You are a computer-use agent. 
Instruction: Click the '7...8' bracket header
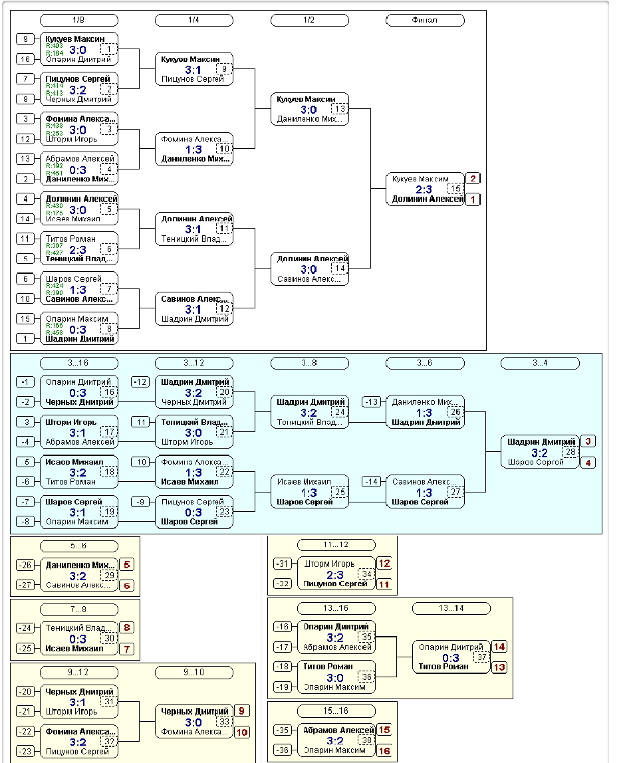[79, 609]
